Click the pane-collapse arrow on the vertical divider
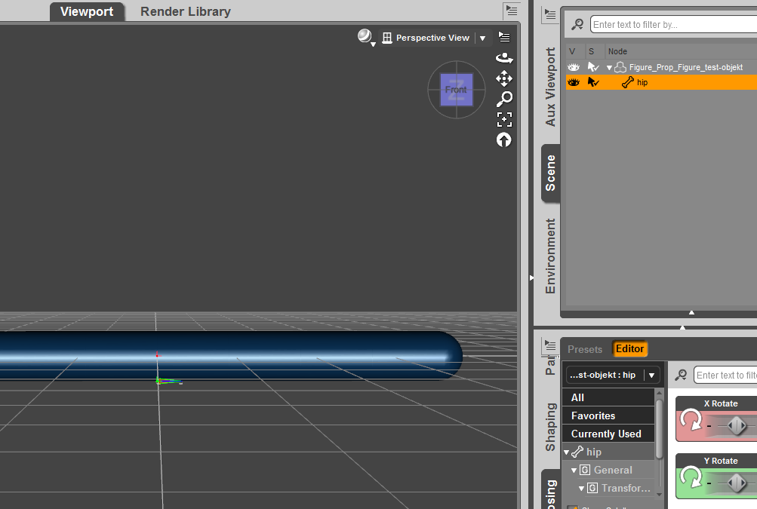This screenshot has height=509, width=757. click(531, 278)
